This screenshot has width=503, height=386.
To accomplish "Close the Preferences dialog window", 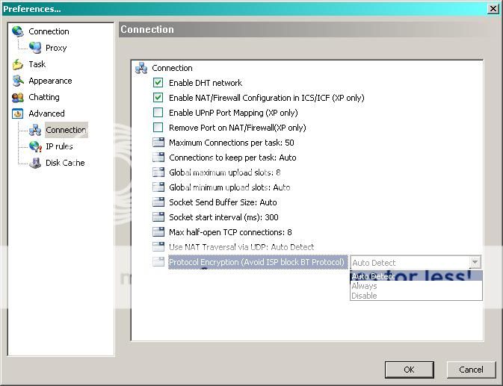I will [x=493, y=8].
